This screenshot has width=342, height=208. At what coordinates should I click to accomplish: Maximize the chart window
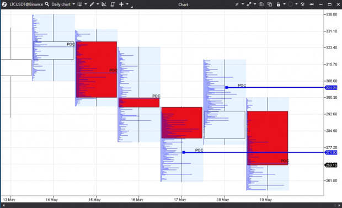point(329,4)
